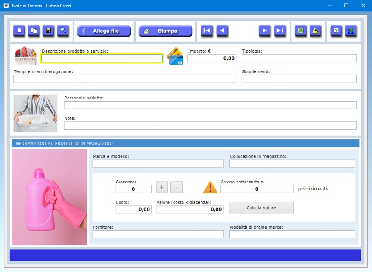
Task: Open search with the magnifier icon
Action: (63, 31)
